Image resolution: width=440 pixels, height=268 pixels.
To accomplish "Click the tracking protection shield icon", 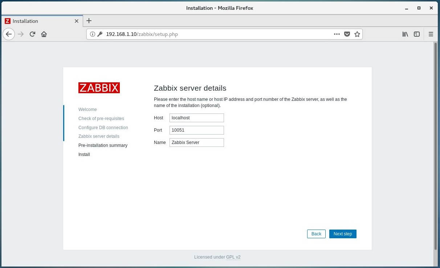I will (347, 34).
